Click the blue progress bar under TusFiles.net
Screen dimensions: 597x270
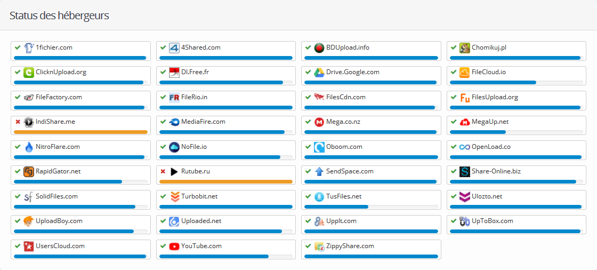coord(336,207)
